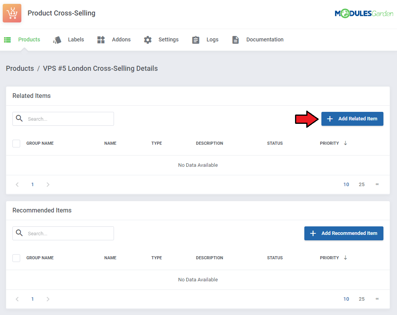Switch to the Addons tab

click(x=121, y=39)
